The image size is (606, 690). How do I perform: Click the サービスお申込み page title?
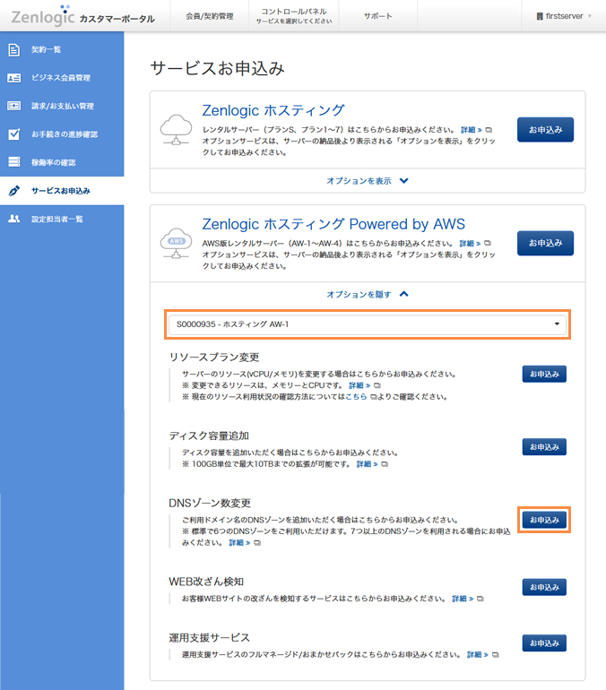pos(218,68)
